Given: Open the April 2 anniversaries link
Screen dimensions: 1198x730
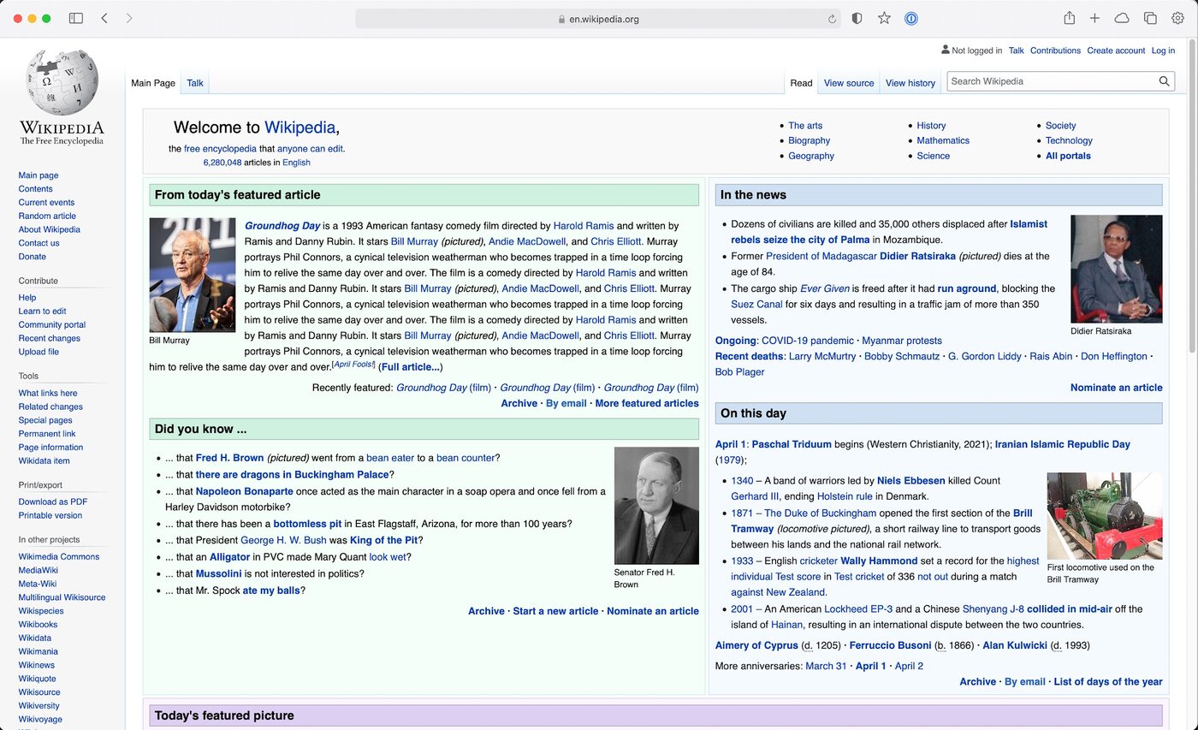Looking at the screenshot, I should click(x=909, y=666).
